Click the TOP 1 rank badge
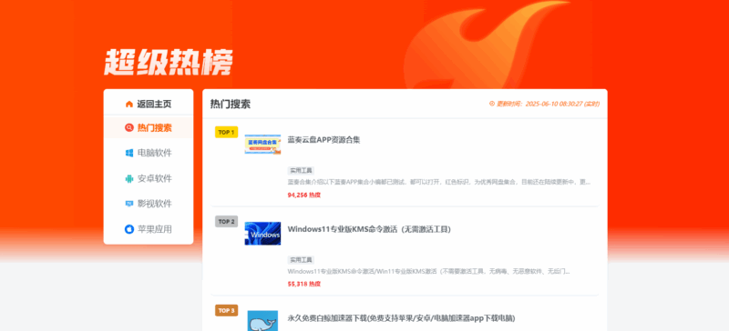 (226, 132)
